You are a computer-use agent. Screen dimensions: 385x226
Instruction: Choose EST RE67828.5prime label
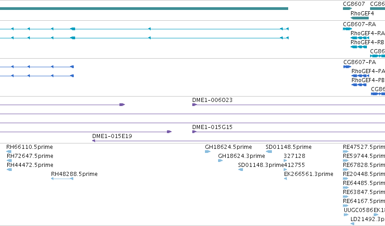click(364, 165)
